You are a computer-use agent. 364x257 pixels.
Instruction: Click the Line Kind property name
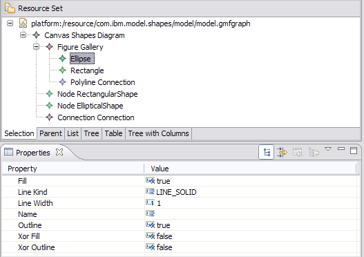coord(32,192)
